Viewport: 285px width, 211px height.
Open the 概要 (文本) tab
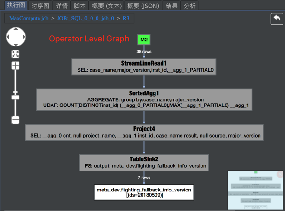106,6
